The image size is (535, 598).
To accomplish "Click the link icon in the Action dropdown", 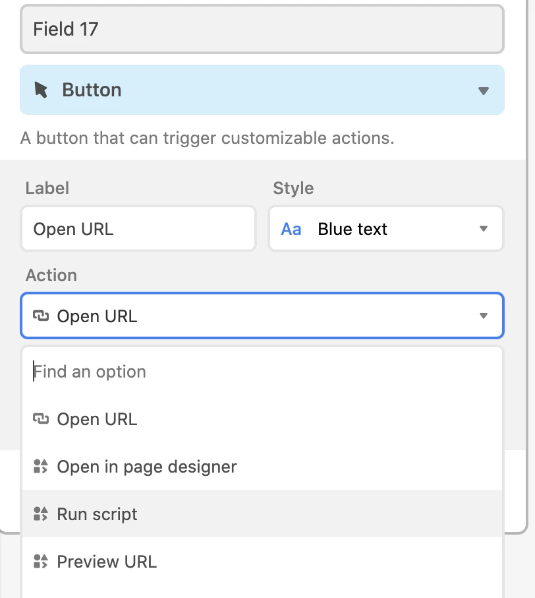I will coord(41,316).
